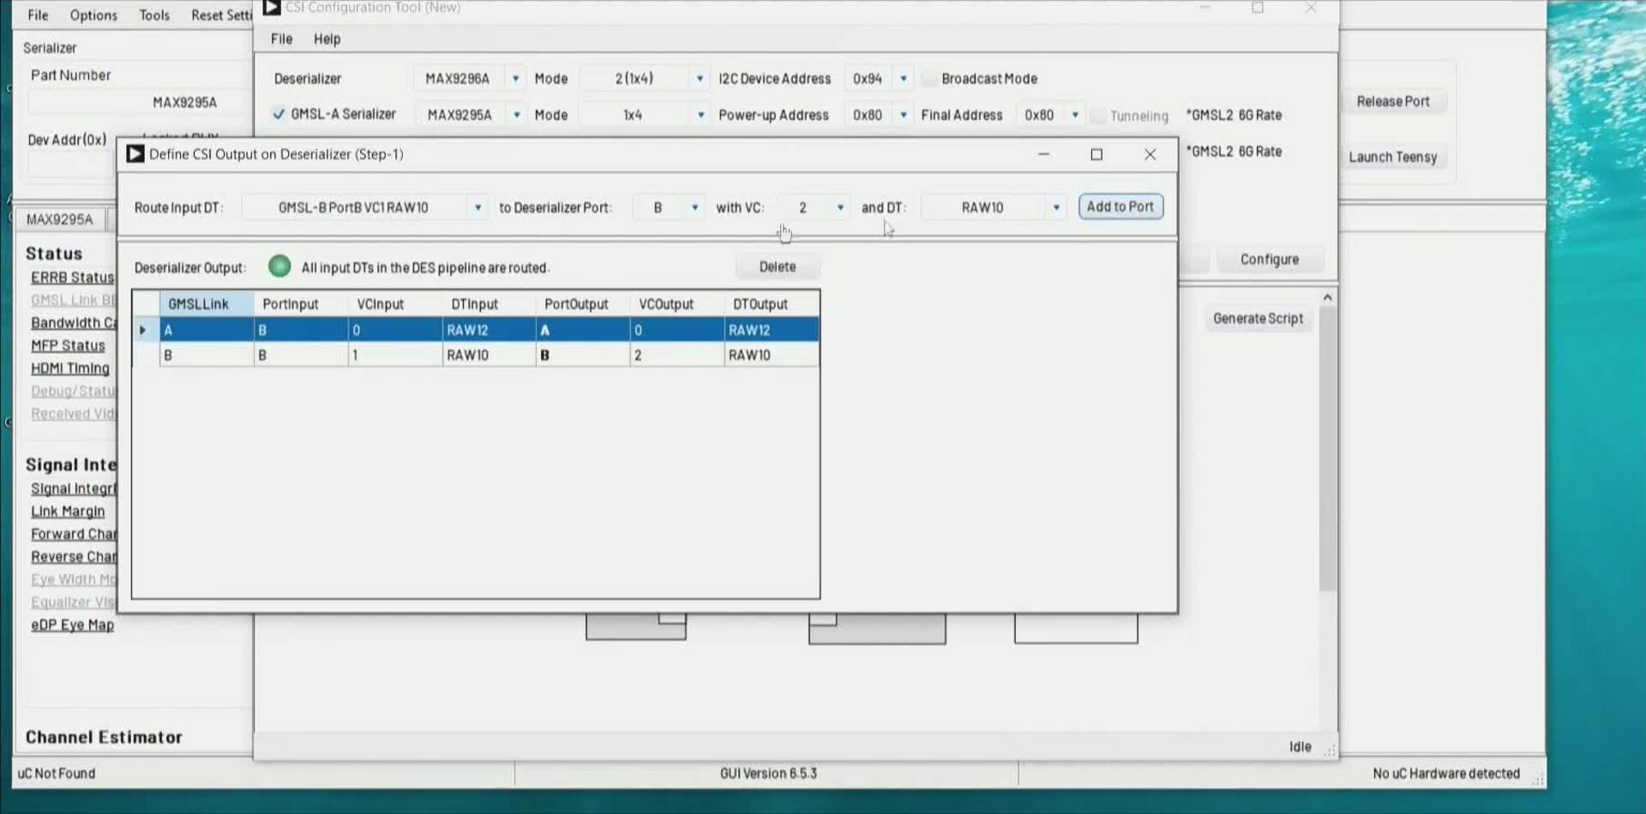Open Power-up Address dropdown 0x80
This screenshot has height=814, width=1646.
(903, 115)
